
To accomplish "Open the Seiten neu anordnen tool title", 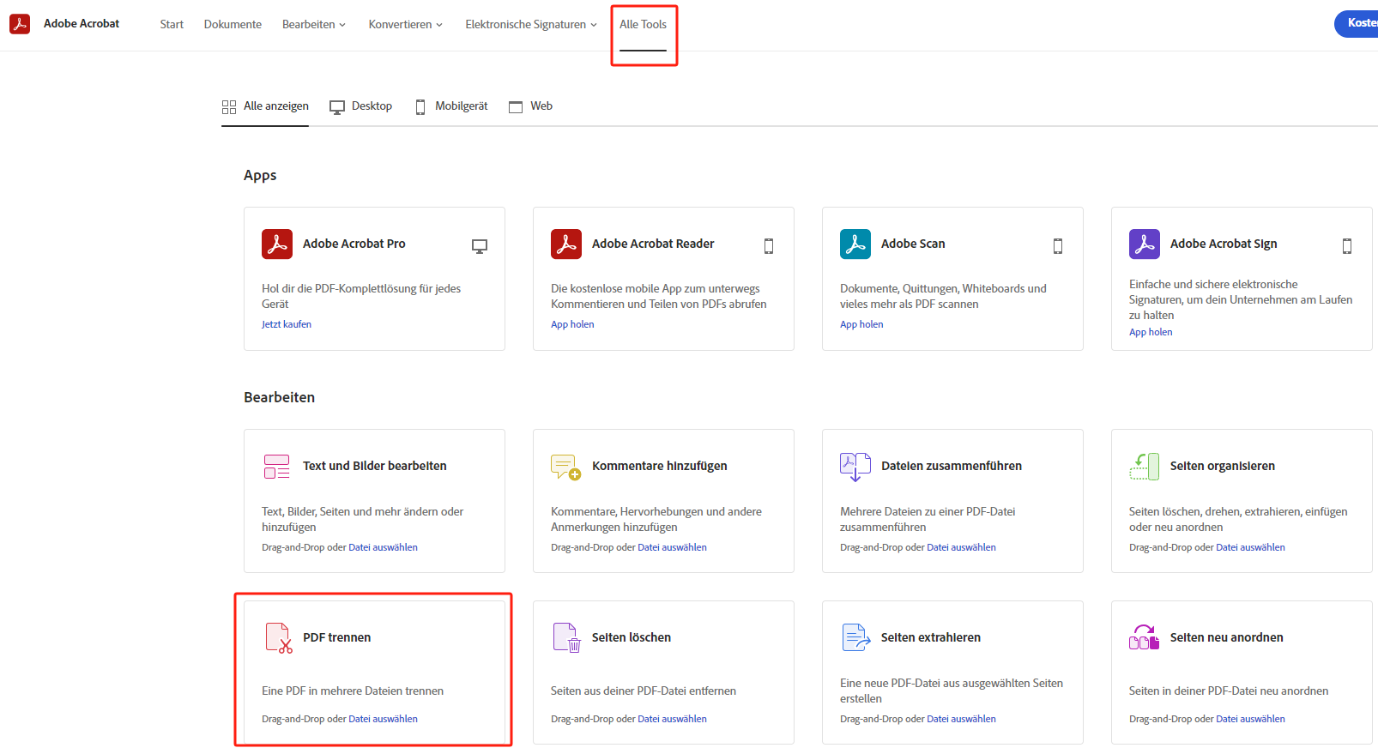I will 1227,637.
